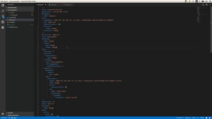Open the keyboard layout indicator
Viewport: 212px width, 119px height.
[x=196, y=1]
